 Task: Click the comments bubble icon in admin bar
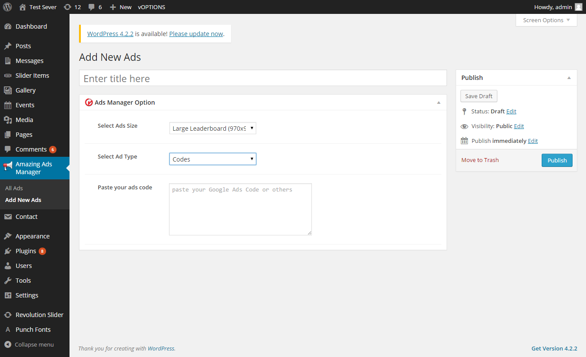92,7
